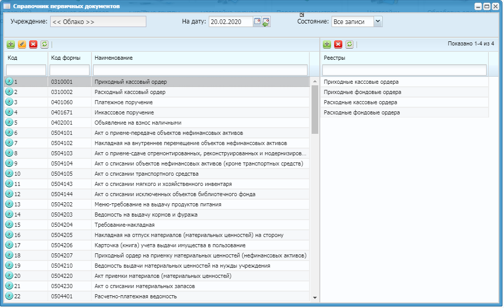The width and height of the screenshot is (504, 308).
Task: Select Акт о списании материальных запасов
Action: [157, 286]
